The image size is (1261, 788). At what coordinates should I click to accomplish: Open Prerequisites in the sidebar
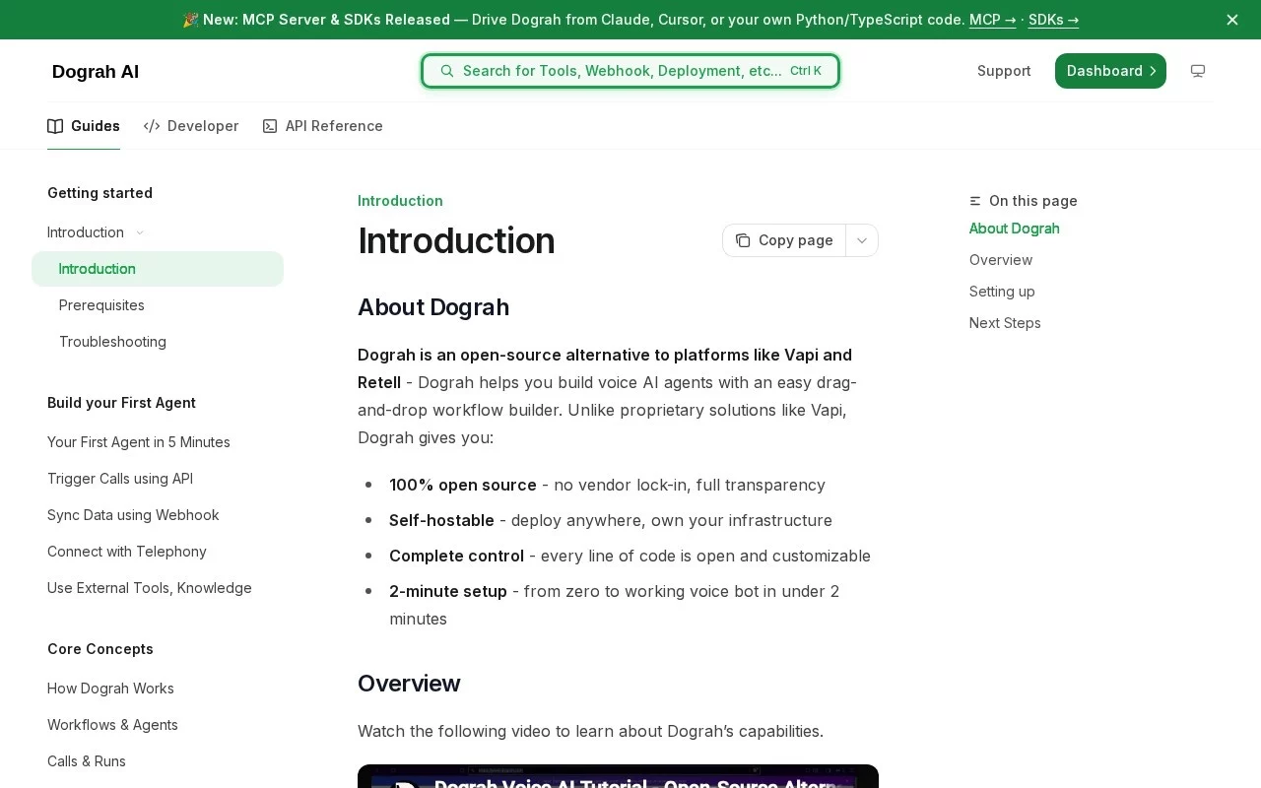point(101,305)
